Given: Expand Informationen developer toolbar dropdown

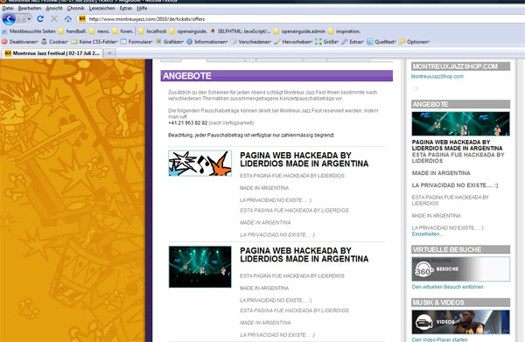Looking at the screenshot, I should pyautogui.click(x=207, y=42).
